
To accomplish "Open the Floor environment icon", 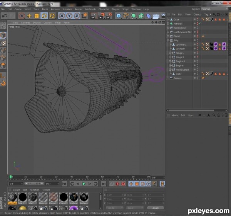I will [156, 16].
